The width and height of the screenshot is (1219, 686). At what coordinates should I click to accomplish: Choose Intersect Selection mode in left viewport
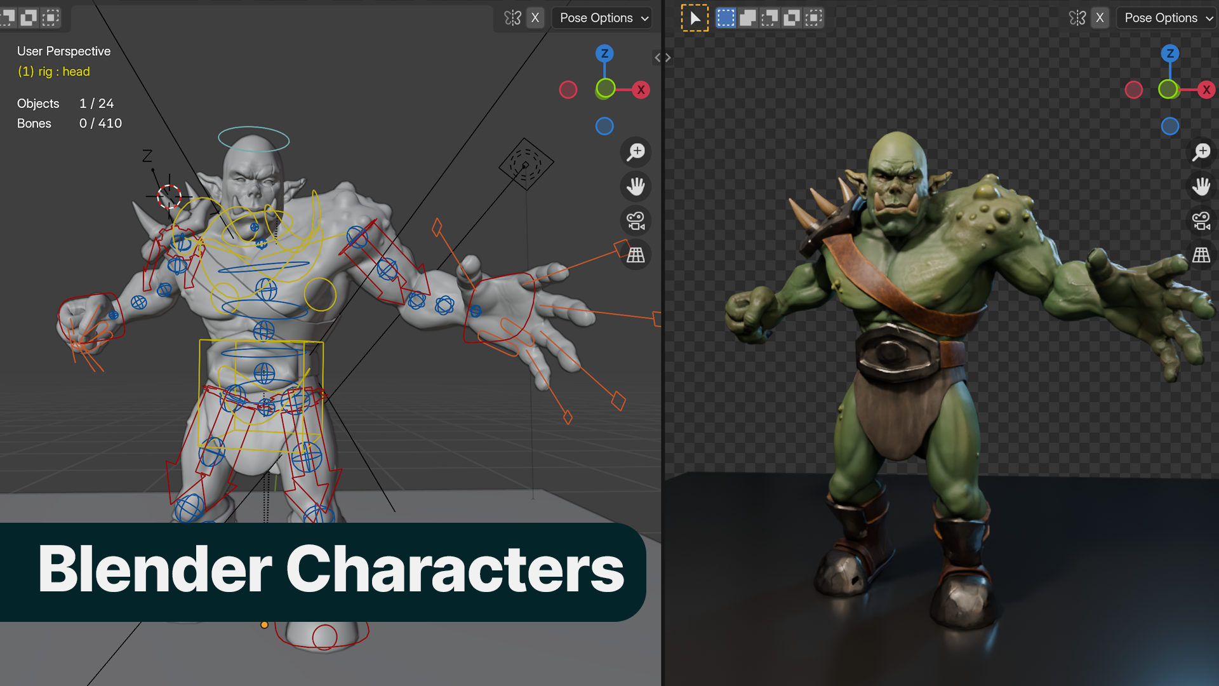pos(51,18)
